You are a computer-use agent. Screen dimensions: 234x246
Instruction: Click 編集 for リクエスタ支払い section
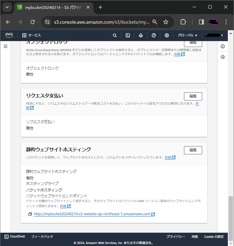pos(193,96)
